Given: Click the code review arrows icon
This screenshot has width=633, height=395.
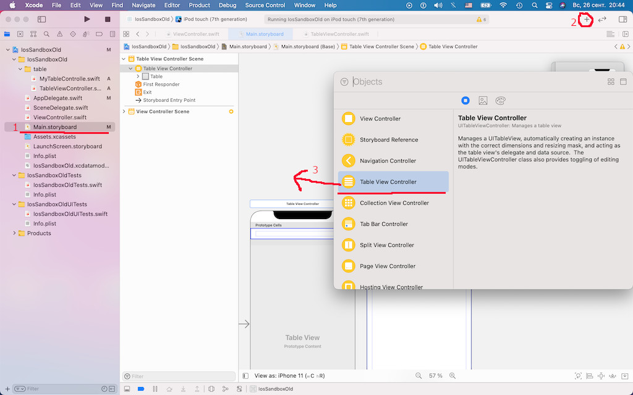Looking at the screenshot, I should tap(602, 19).
